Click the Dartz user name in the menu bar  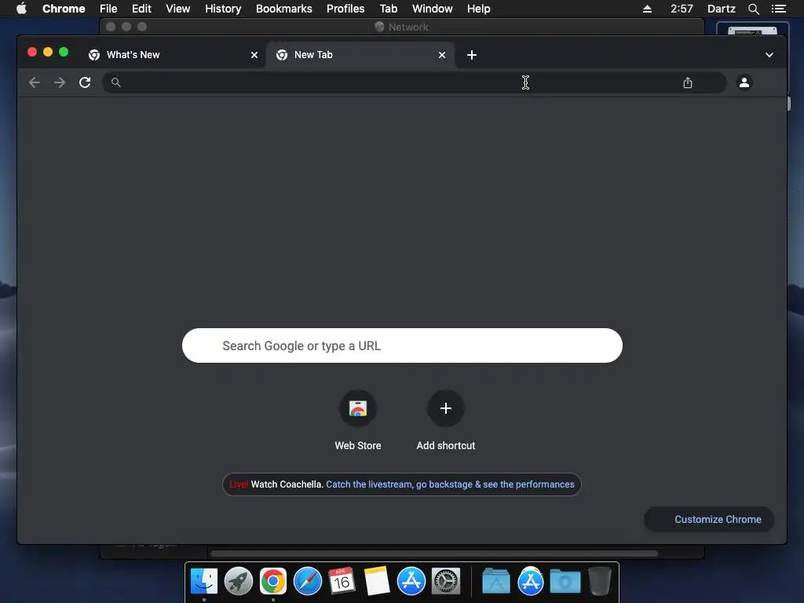coord(721,9)
